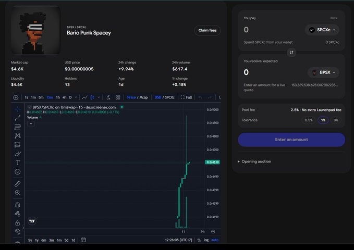Open the indicators fx menu
Screen dimensions: 354x250
point(108,97)
